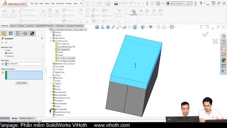Open the Options gear icon

click(158, 3)
